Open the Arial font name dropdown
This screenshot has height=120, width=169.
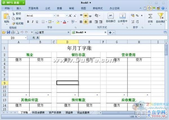[54, 16]
